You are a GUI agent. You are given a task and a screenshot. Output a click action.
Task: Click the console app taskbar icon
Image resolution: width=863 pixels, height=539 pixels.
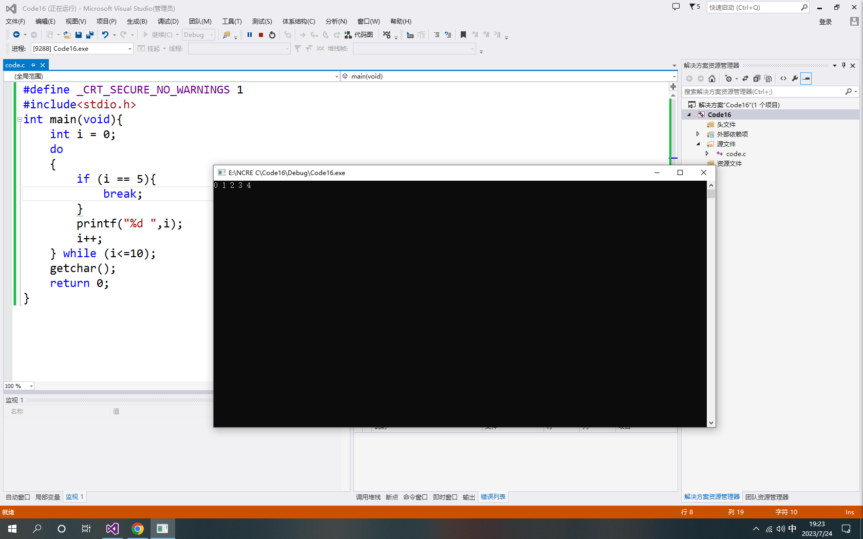pyautogui.click(x=162, y=529)
